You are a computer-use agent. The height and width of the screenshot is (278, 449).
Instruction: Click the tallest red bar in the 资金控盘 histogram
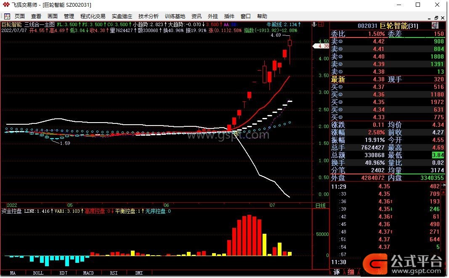coord(249,235)
